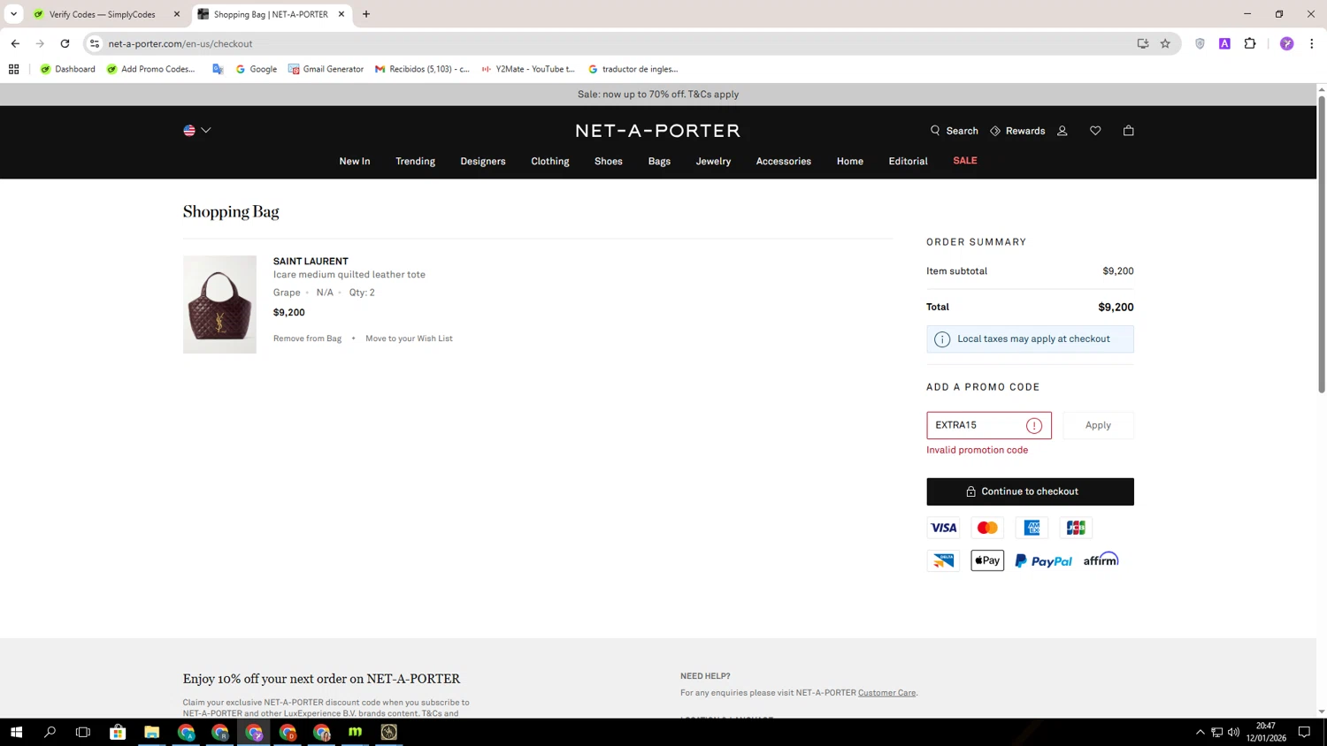The image size is (1327, 746).
Task: Click the Mastercard payment icon
Action: [x=987, y=528]
